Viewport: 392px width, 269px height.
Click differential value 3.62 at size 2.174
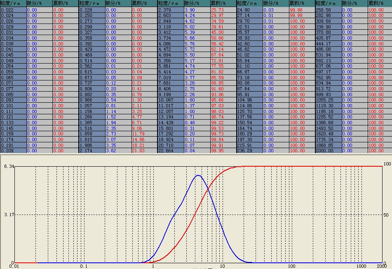click(111, 151)
